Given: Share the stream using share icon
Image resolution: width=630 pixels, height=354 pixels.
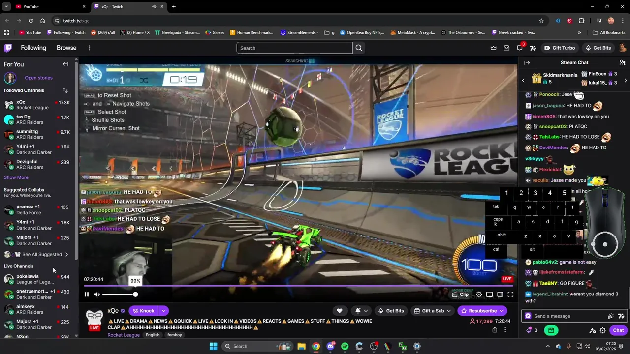Looking at the screenshot, I should tap(495, 330).
